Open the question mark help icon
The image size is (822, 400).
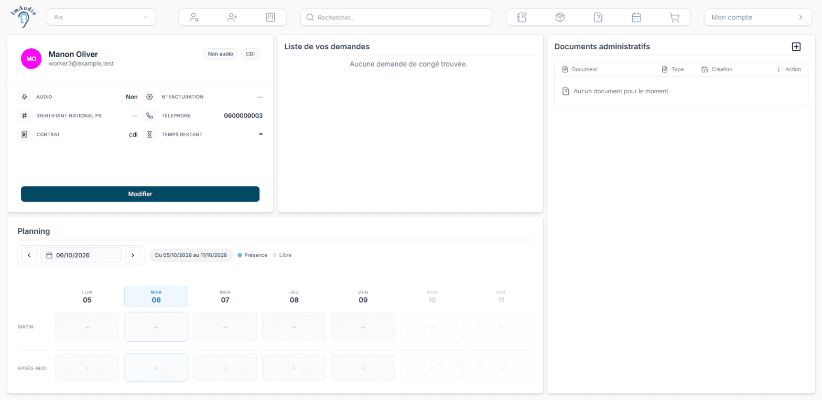click(x=598, y=17)
